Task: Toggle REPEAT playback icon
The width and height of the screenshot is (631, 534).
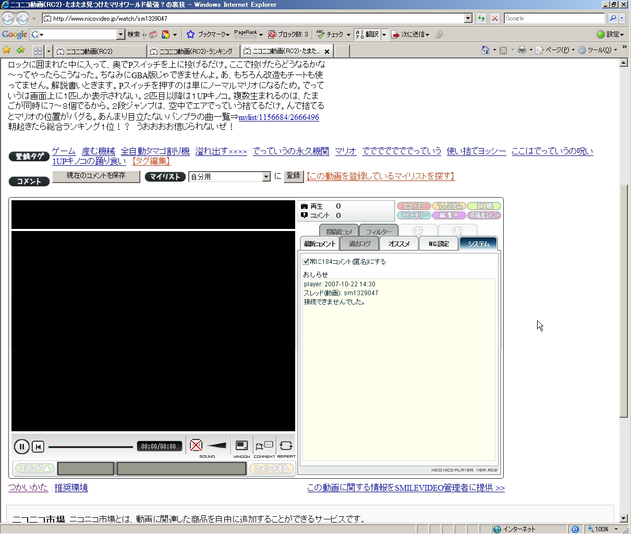Action: click(x=286, y=446)
